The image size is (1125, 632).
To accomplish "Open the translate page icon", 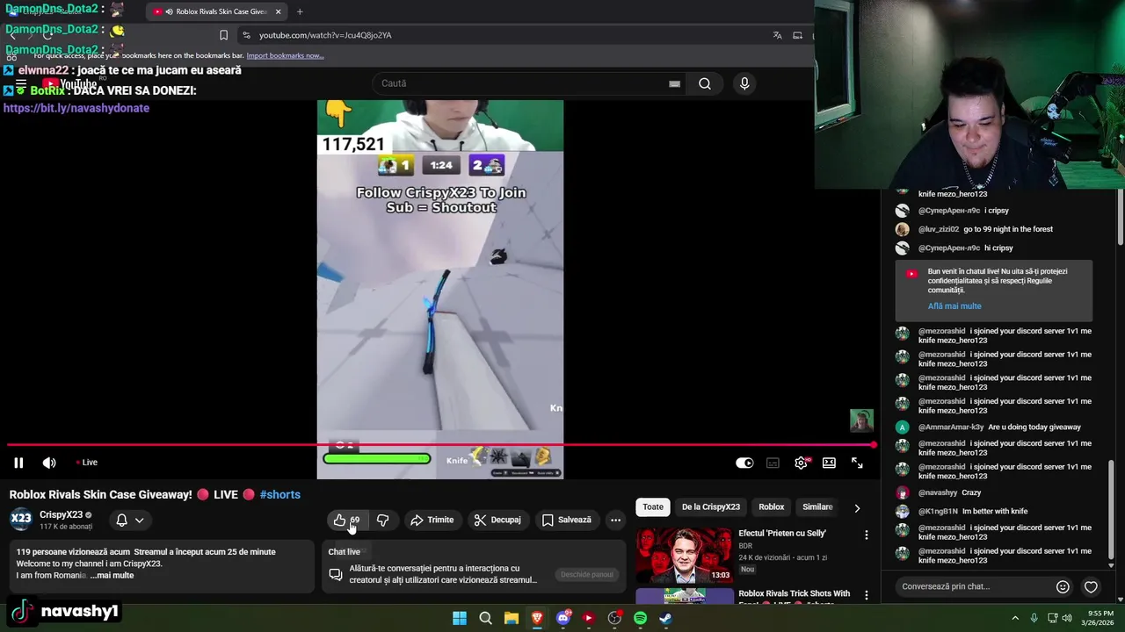I will click(777, 35).
